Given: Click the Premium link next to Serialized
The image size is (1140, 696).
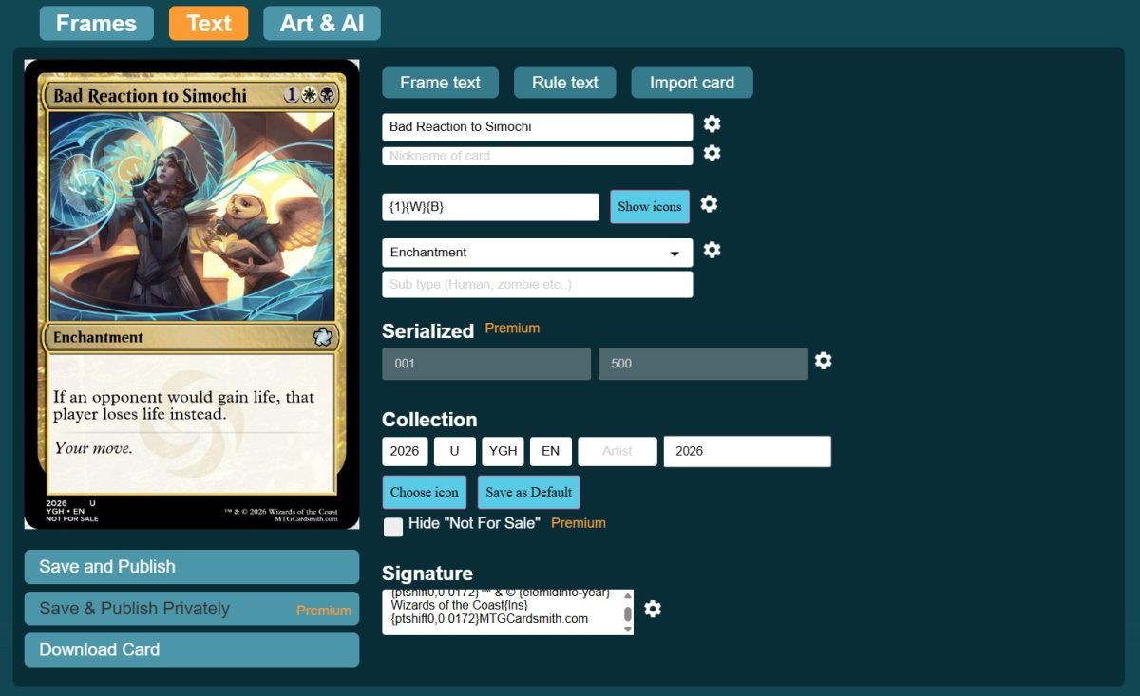Looking at the screenshot, I should coord(512,329).
